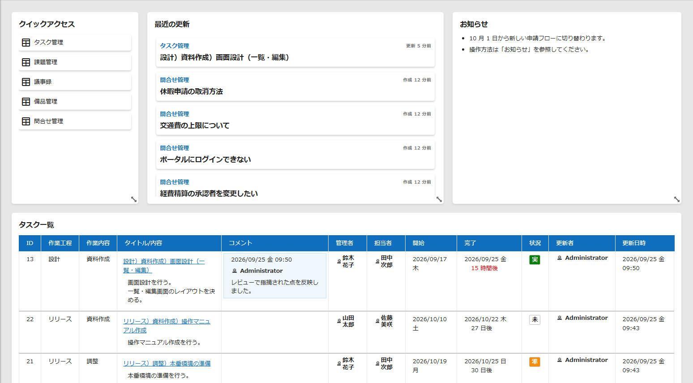
Task: Click resize handle of 最近の更新 panel
Action: pyautogui.click(x=439, y=199)
